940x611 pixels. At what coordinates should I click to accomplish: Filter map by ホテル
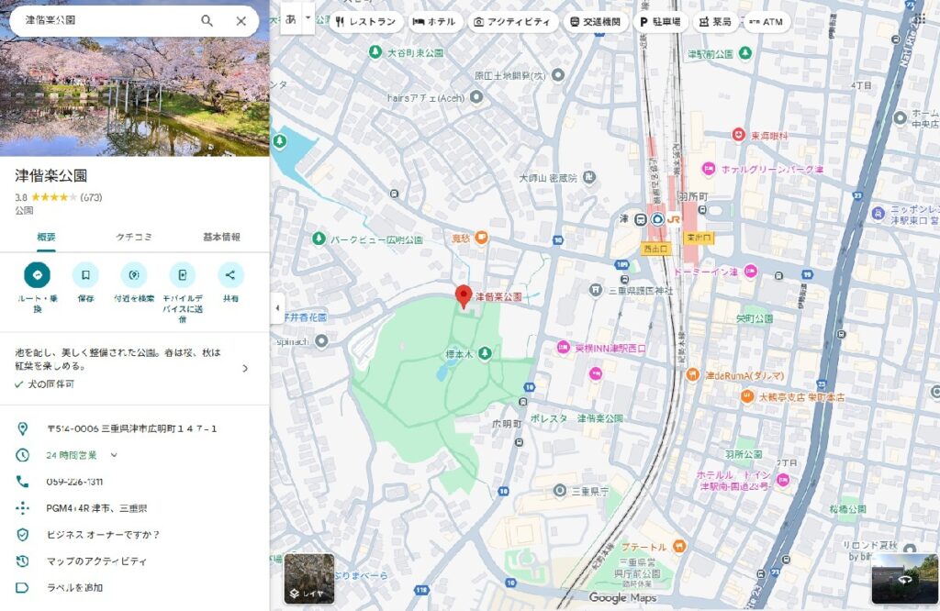[434, 22]
